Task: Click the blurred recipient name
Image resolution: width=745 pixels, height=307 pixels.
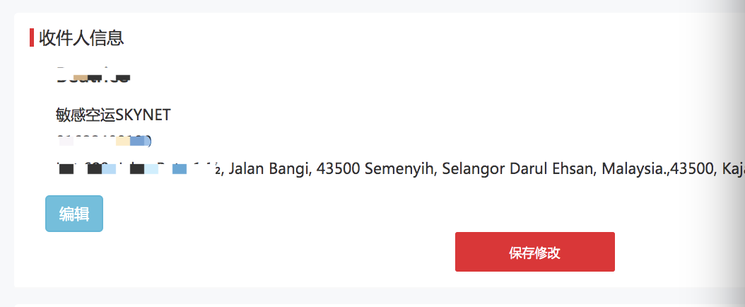Action: (x=93, y=77)
